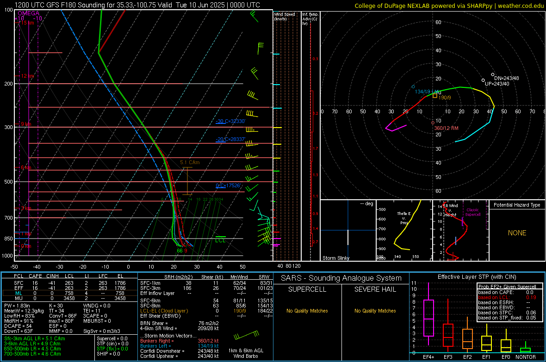Click the -20 C=28337' height label
The height and width of the screenshot is (362, 546).
click(x=230, y=139)
